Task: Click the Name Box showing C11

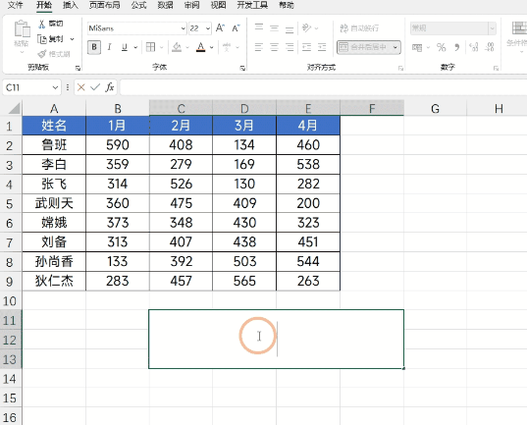Action: pos(31,87)
